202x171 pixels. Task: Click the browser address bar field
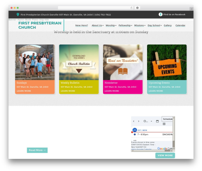(x=96, y=8)
